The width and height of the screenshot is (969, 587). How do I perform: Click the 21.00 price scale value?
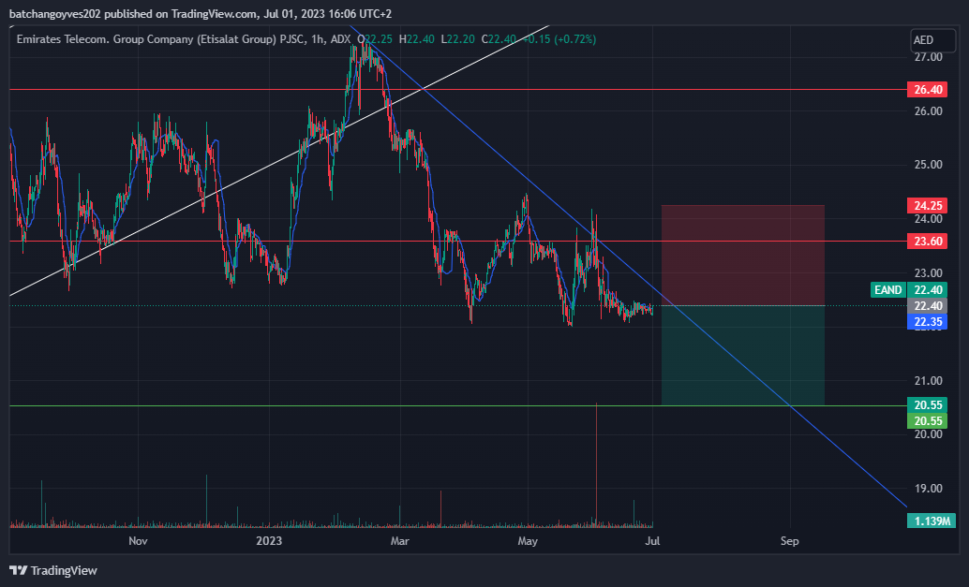click(x=928, y=381)
